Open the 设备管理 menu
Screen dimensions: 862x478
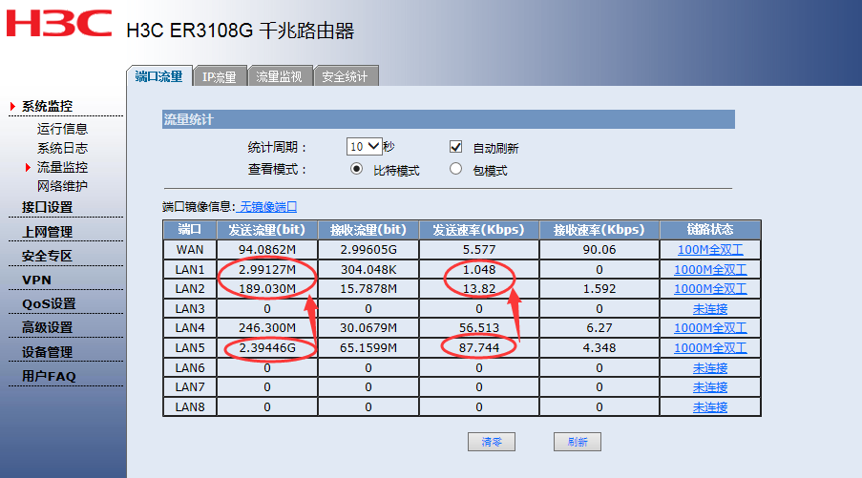[x=48, y=352]
